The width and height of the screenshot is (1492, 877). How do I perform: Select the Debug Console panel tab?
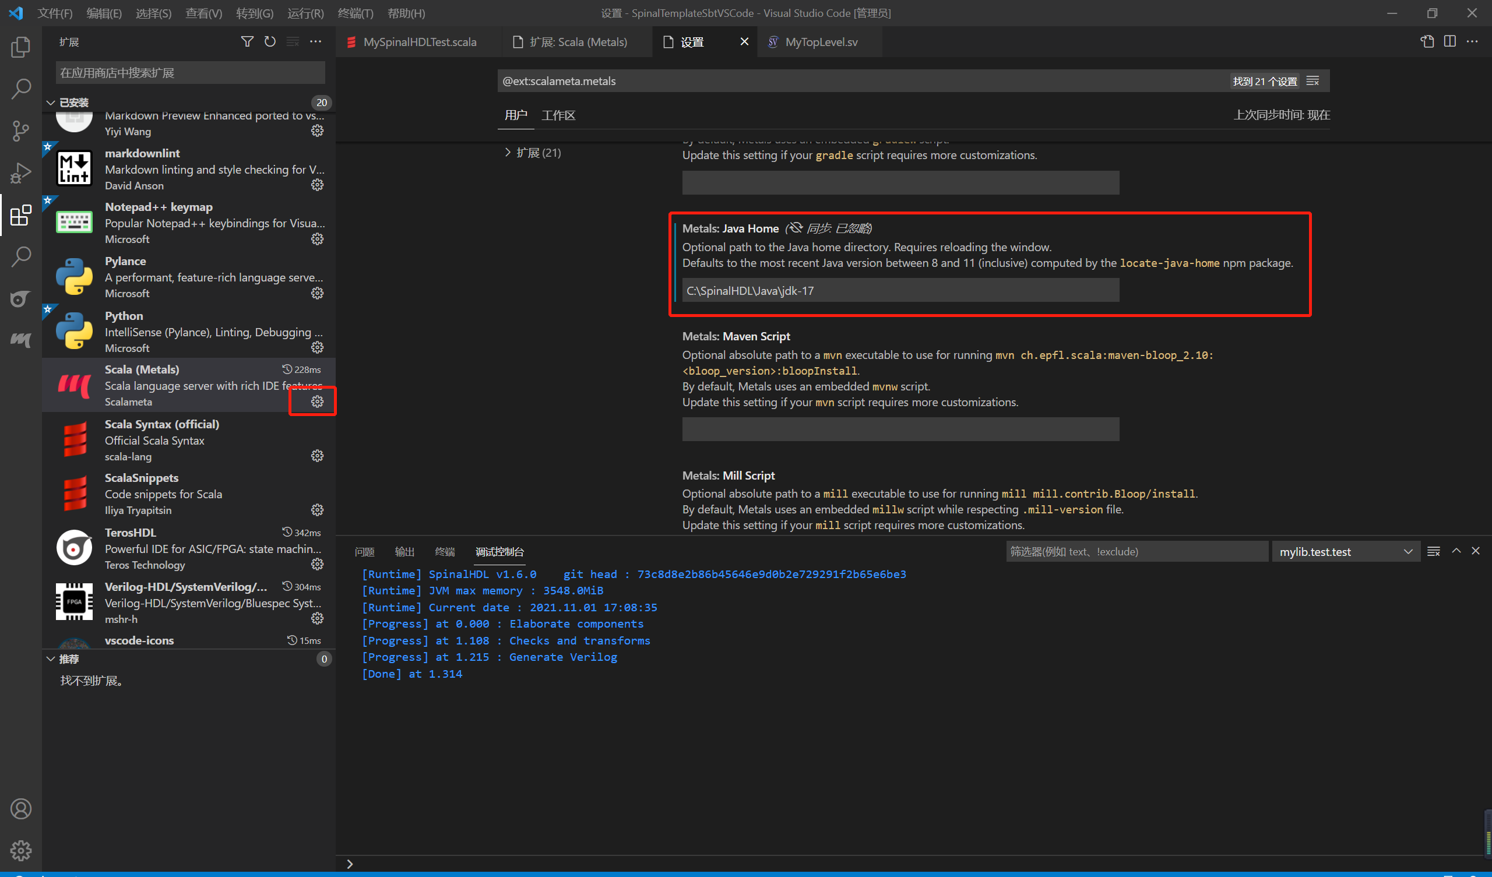(499, 552)
